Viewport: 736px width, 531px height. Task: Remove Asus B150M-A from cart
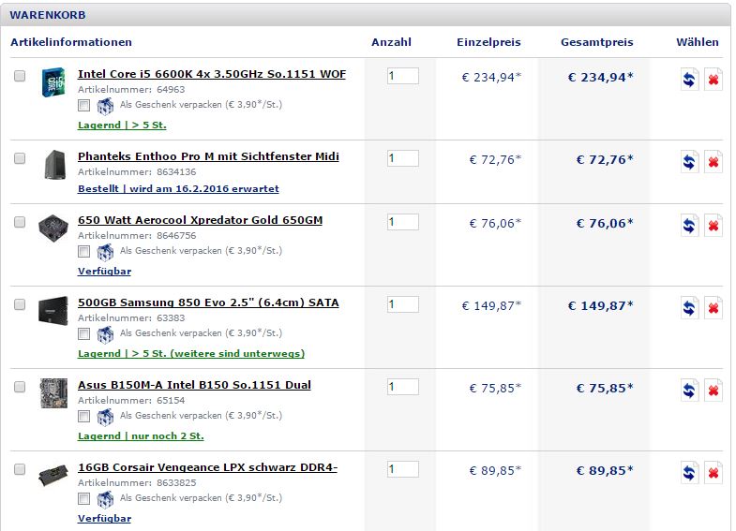point(713,391)
